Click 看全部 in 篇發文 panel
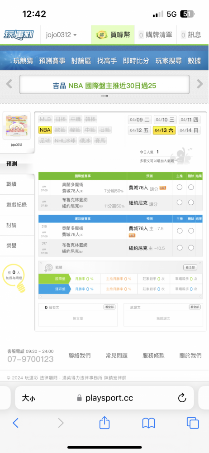 pos(109,307)
